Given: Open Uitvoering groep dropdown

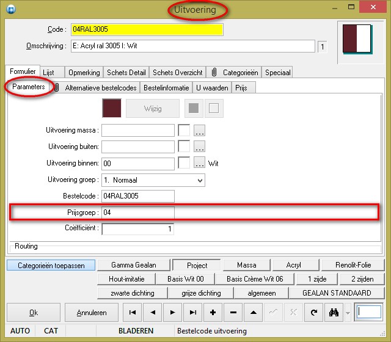Looking at the screenshot, I should [x=200, y=180].
